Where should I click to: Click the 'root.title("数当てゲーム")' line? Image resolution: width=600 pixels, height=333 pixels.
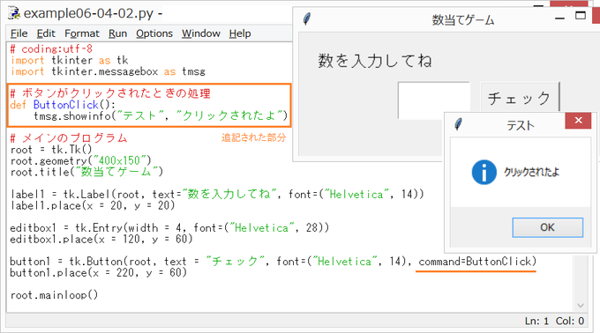86,172
